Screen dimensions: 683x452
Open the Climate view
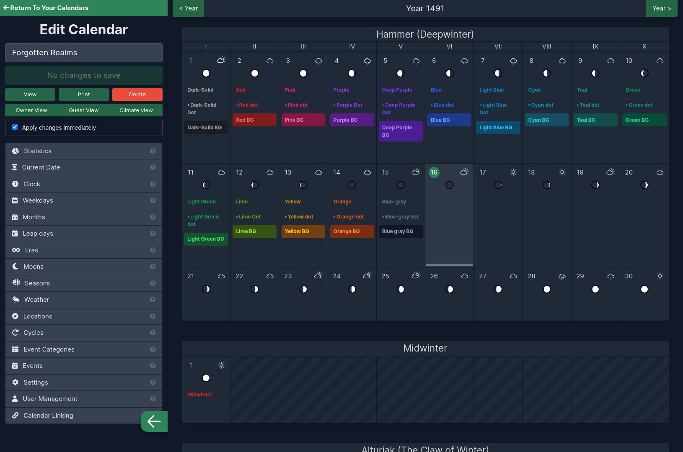[136, 110]
